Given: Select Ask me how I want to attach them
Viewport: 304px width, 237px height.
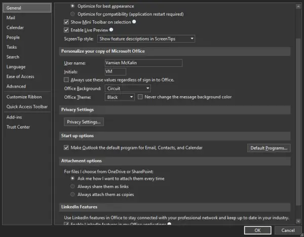Looking at the screenshot, I should [72, 178].
